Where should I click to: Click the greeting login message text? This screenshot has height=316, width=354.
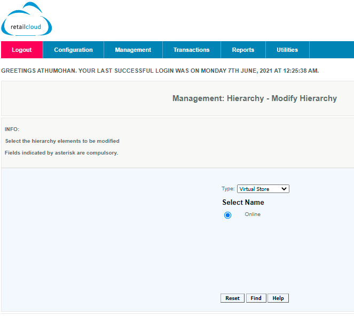160,71
